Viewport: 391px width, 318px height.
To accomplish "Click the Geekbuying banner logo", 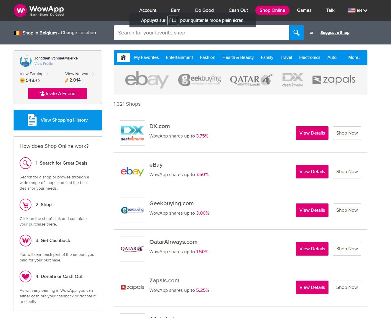I will pyautogui.click(x=200, y=79).
